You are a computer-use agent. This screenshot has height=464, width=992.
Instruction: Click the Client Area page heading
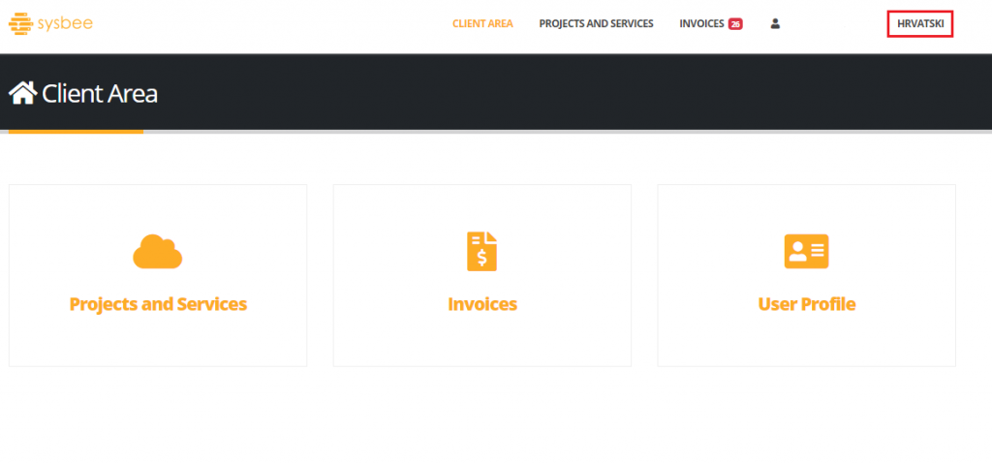click(x=99, y=94)
